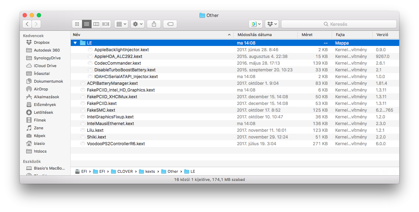The image size is (419, 212).
Task: Go forward with the right chevron button
Action: (36, 24)
